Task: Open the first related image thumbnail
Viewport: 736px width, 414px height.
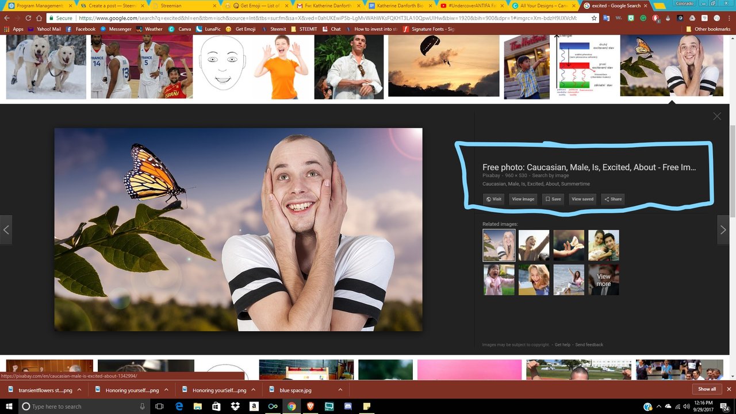Action: point(498,245)
